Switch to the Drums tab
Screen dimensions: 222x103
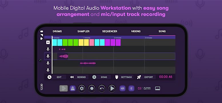pos(57,31)
